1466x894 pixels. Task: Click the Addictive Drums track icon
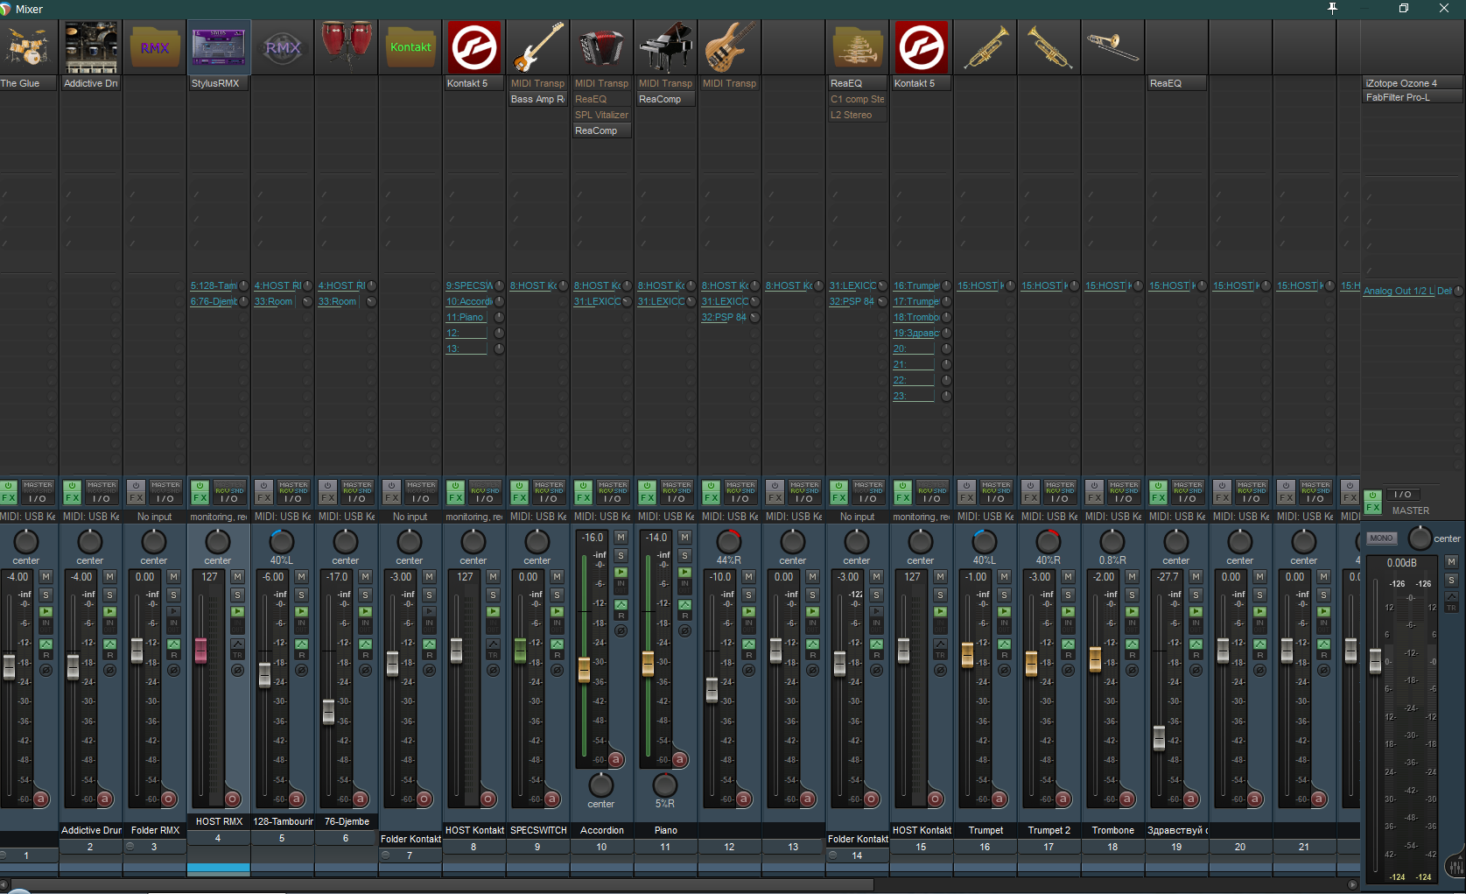(x=91, y=47)
